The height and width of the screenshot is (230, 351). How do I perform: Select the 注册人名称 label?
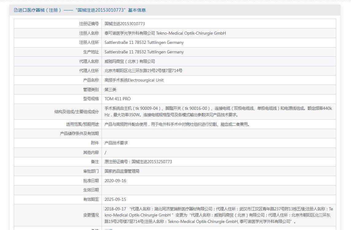89,33
